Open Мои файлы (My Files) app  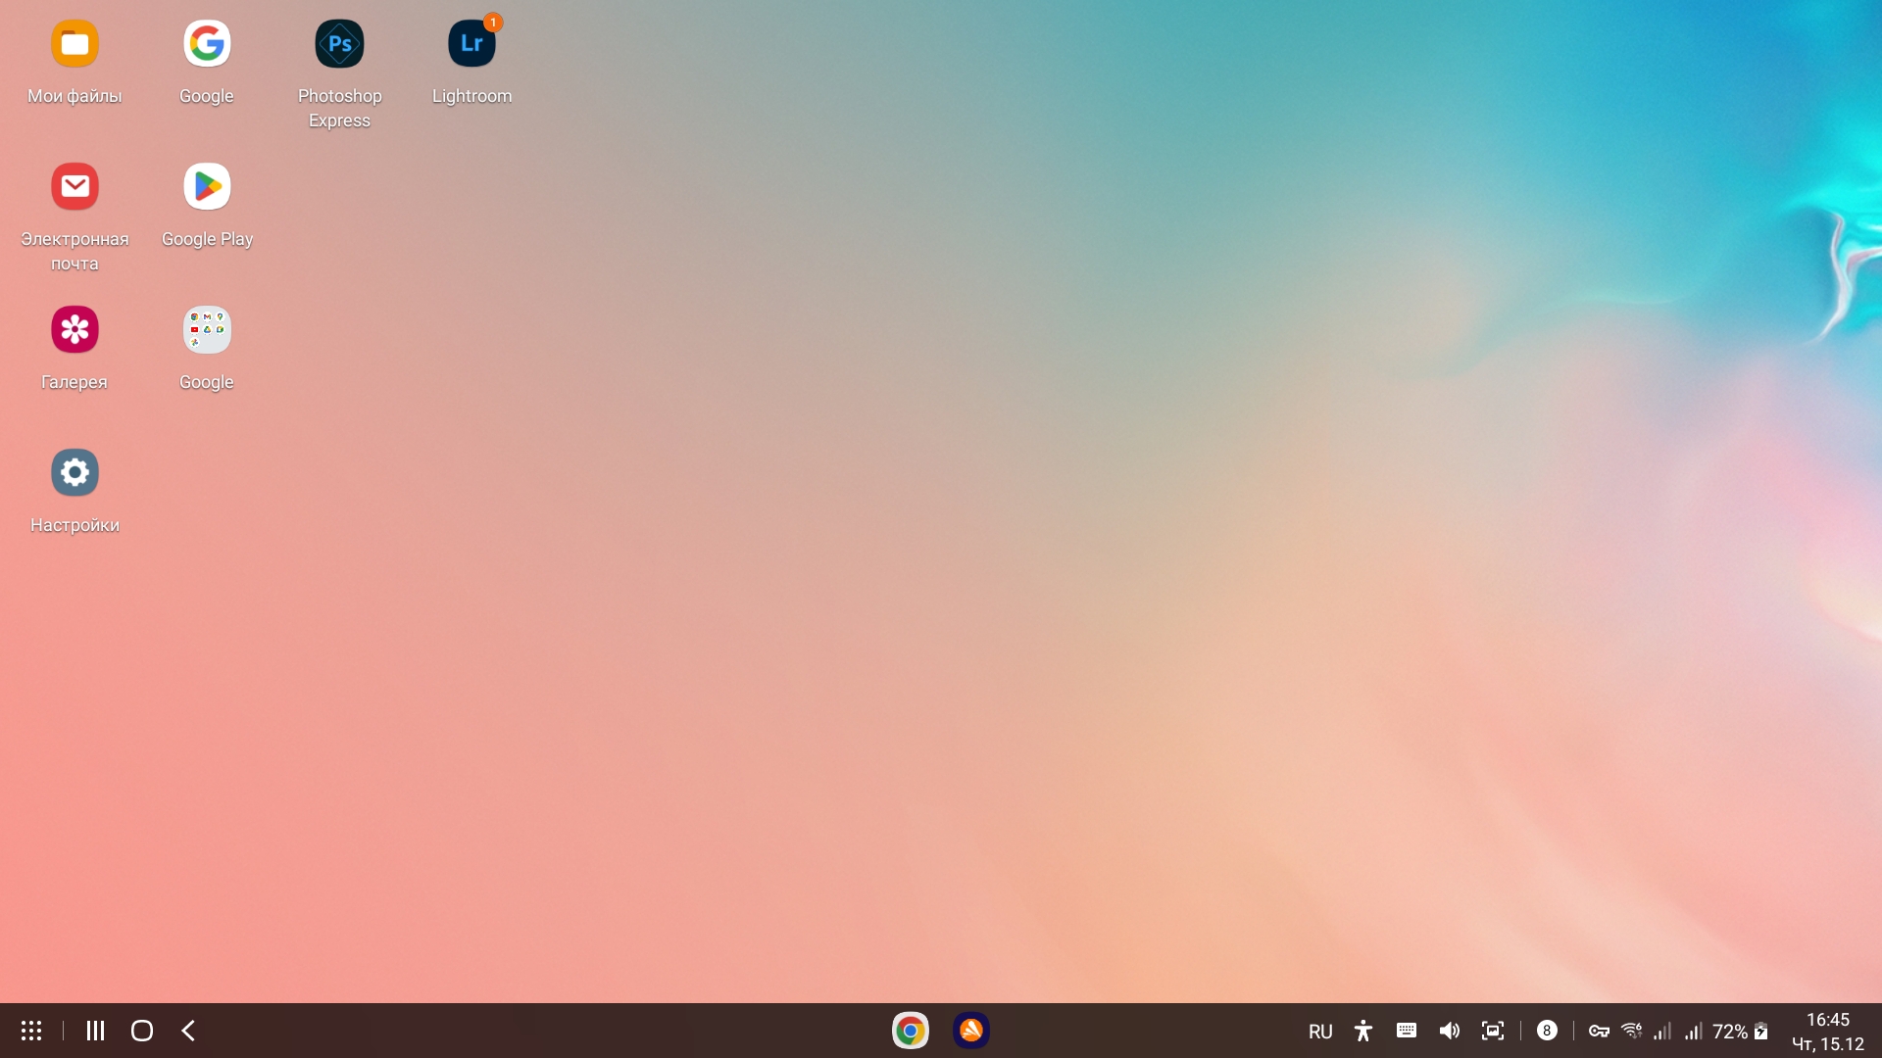coord(74,43)
